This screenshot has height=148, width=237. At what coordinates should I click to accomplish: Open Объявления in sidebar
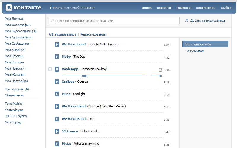pyautogui.click(x=14, y=95)
